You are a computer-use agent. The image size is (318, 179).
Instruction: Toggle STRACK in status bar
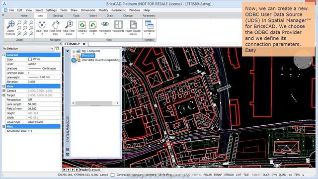[229, 175]
